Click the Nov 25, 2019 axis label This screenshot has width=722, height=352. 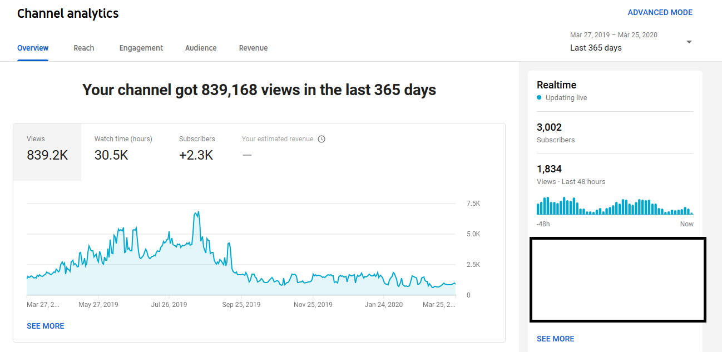point(313,305)
